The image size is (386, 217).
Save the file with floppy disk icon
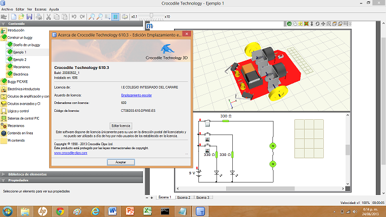click(29, 17)
